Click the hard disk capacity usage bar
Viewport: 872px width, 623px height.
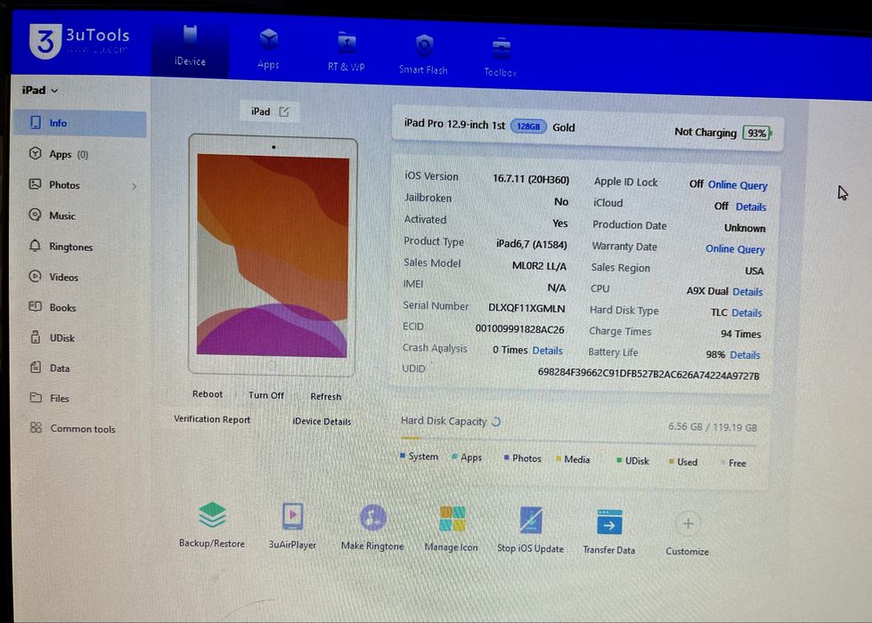pos(578,442)
